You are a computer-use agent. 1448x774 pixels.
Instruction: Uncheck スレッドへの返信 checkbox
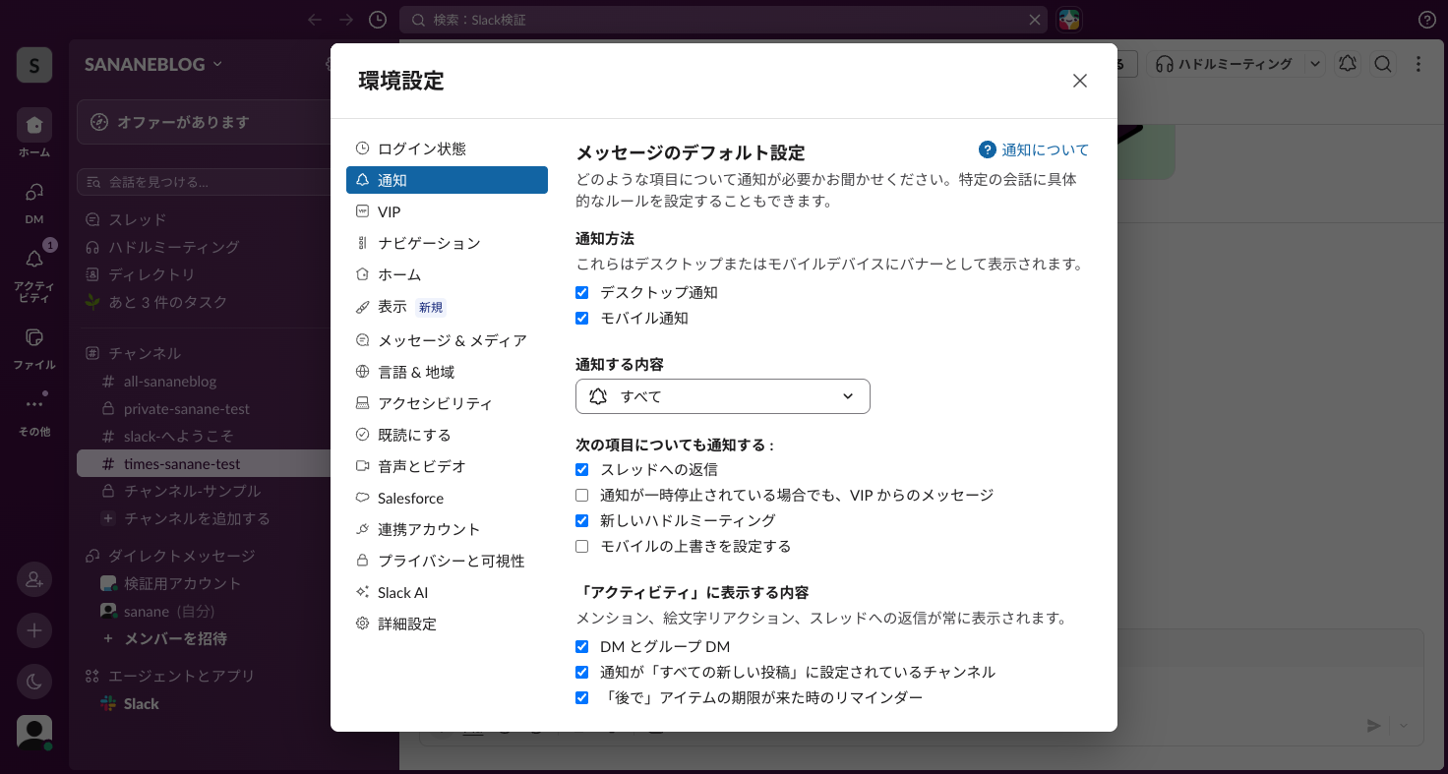pyautogui.click(x=581, y=470)
